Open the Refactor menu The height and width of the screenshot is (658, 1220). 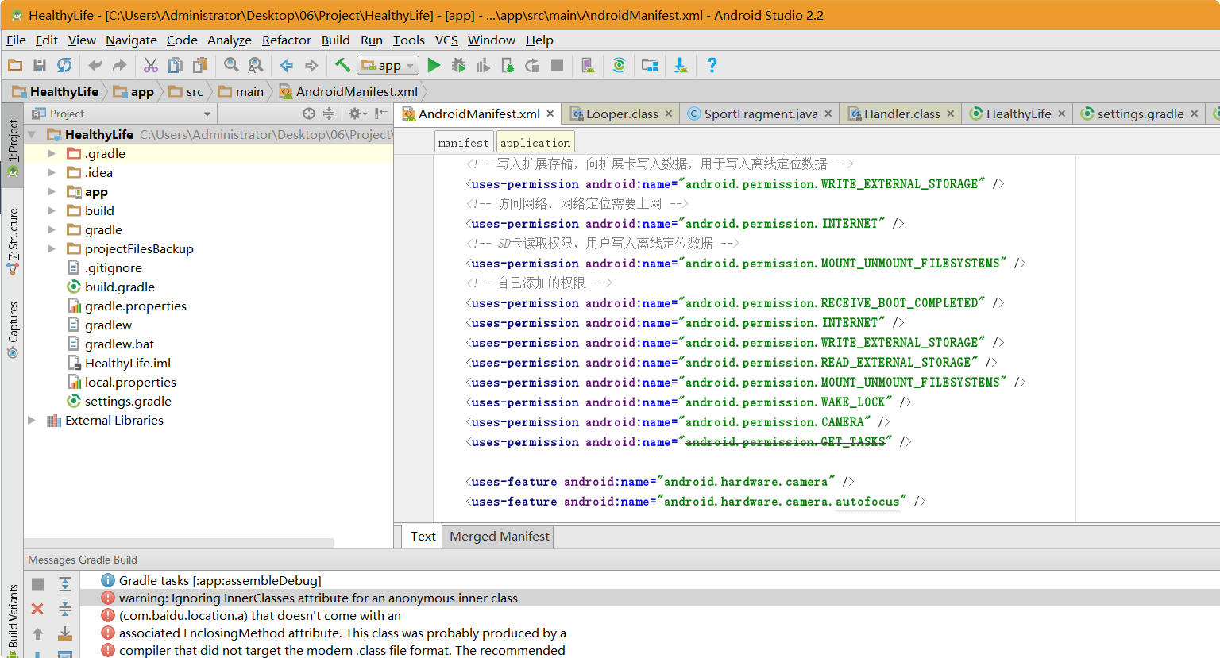pyautogui.click(x=286, y=40)
